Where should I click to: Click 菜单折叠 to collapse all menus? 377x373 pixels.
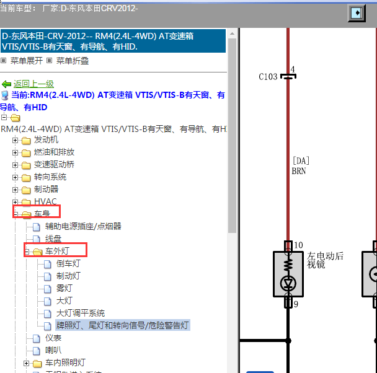73,61
